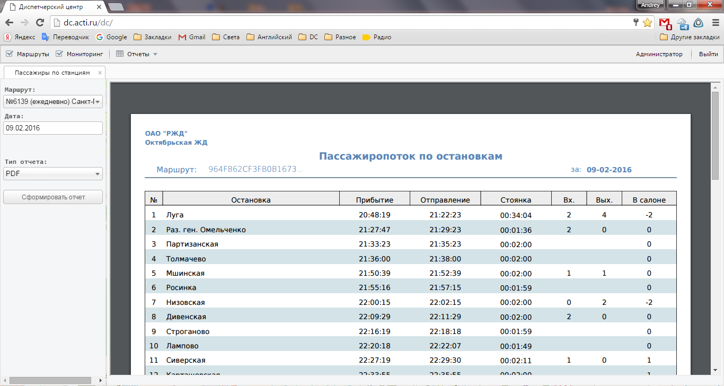Viewport: 724px width, 386px height.
Task: Click the Дата input field
Action: 53,128
